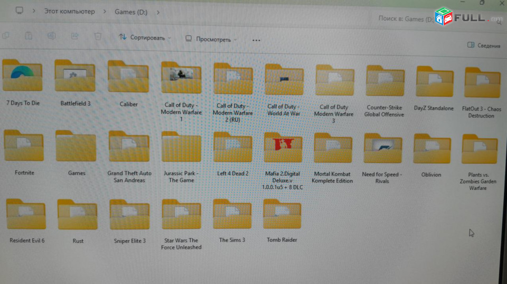Select the Fortnite folder icon
Viewport: 507px width, 284px height.
[24, 145]
